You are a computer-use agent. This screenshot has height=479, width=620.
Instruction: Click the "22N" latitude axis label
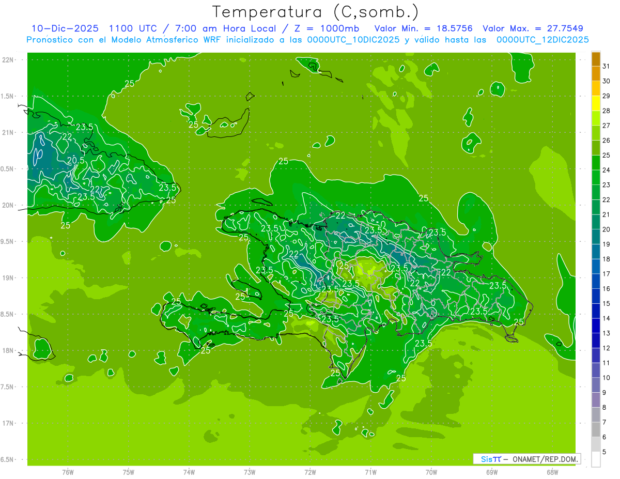point(8,60)
